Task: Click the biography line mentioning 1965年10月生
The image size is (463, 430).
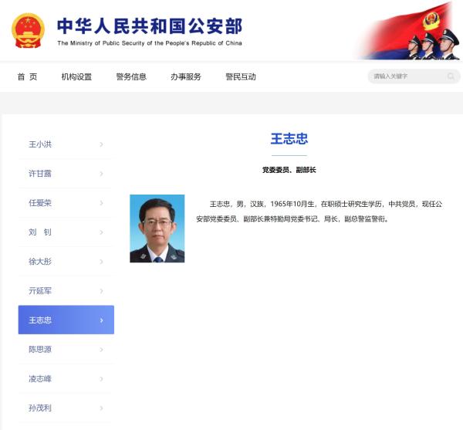Action: (326, 204)
